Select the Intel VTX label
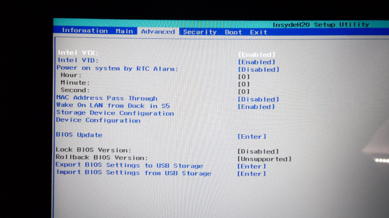This screenshot has width=389, height=218. (78, 52)
